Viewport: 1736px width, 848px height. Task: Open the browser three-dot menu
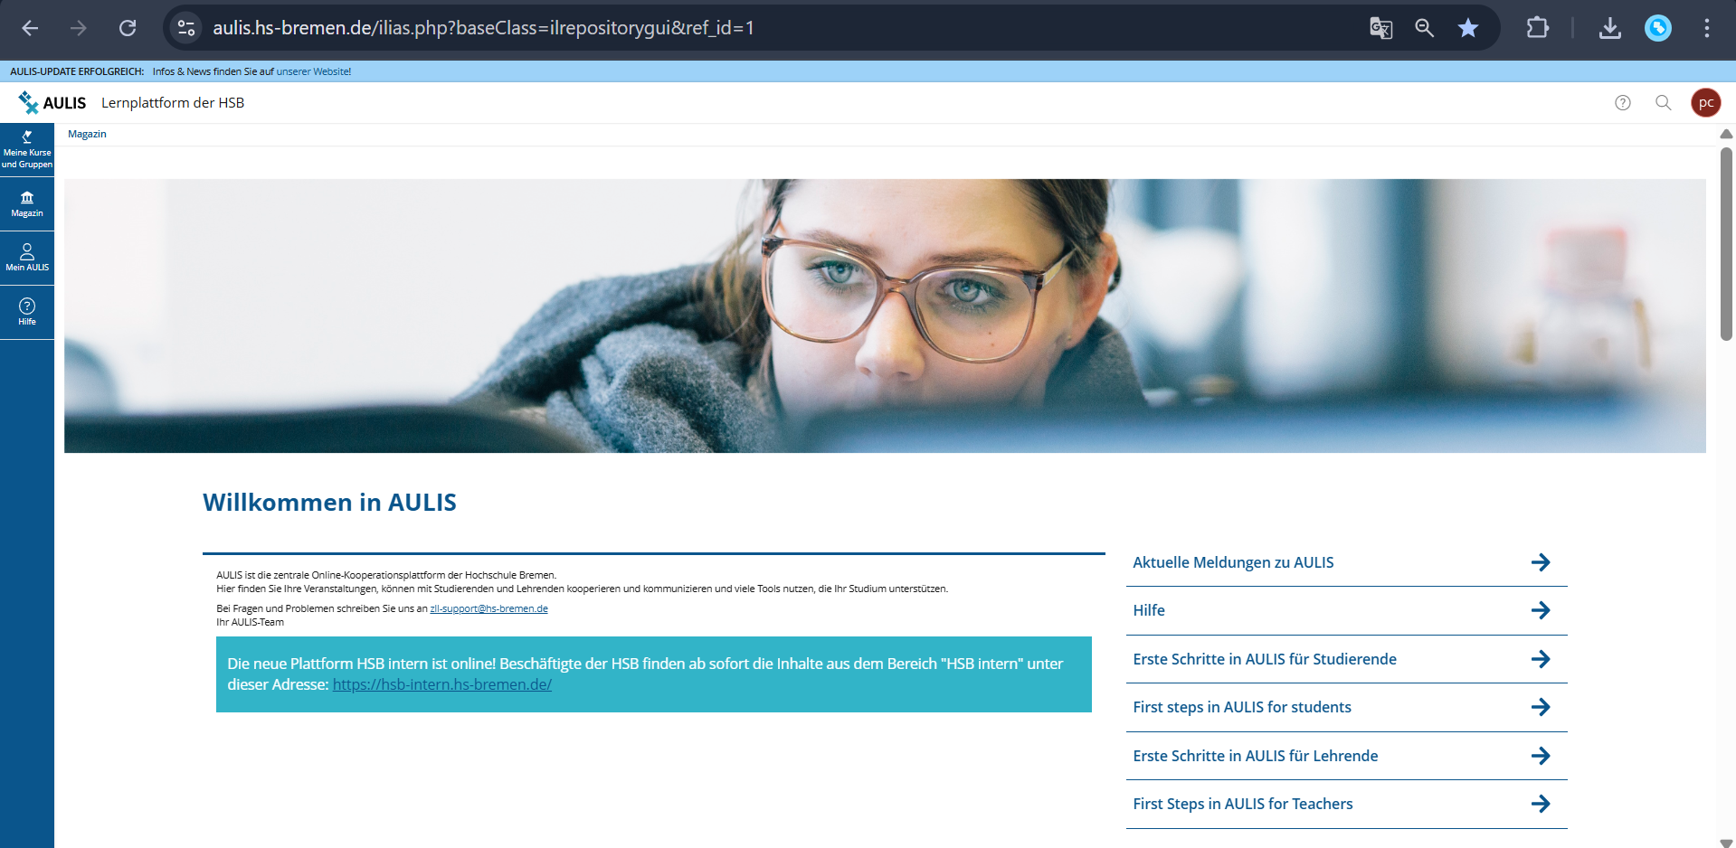click(1707, 28)
